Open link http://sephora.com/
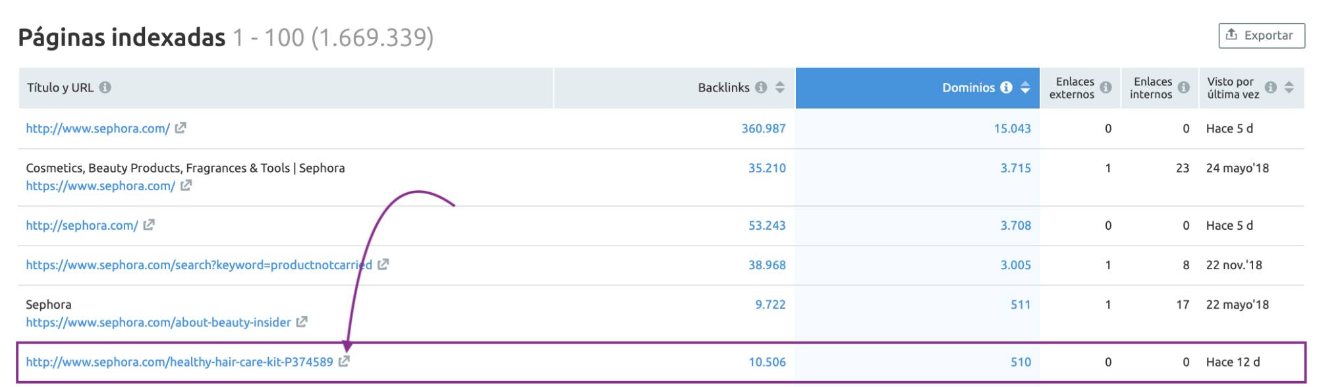 [x=82, y=225]
